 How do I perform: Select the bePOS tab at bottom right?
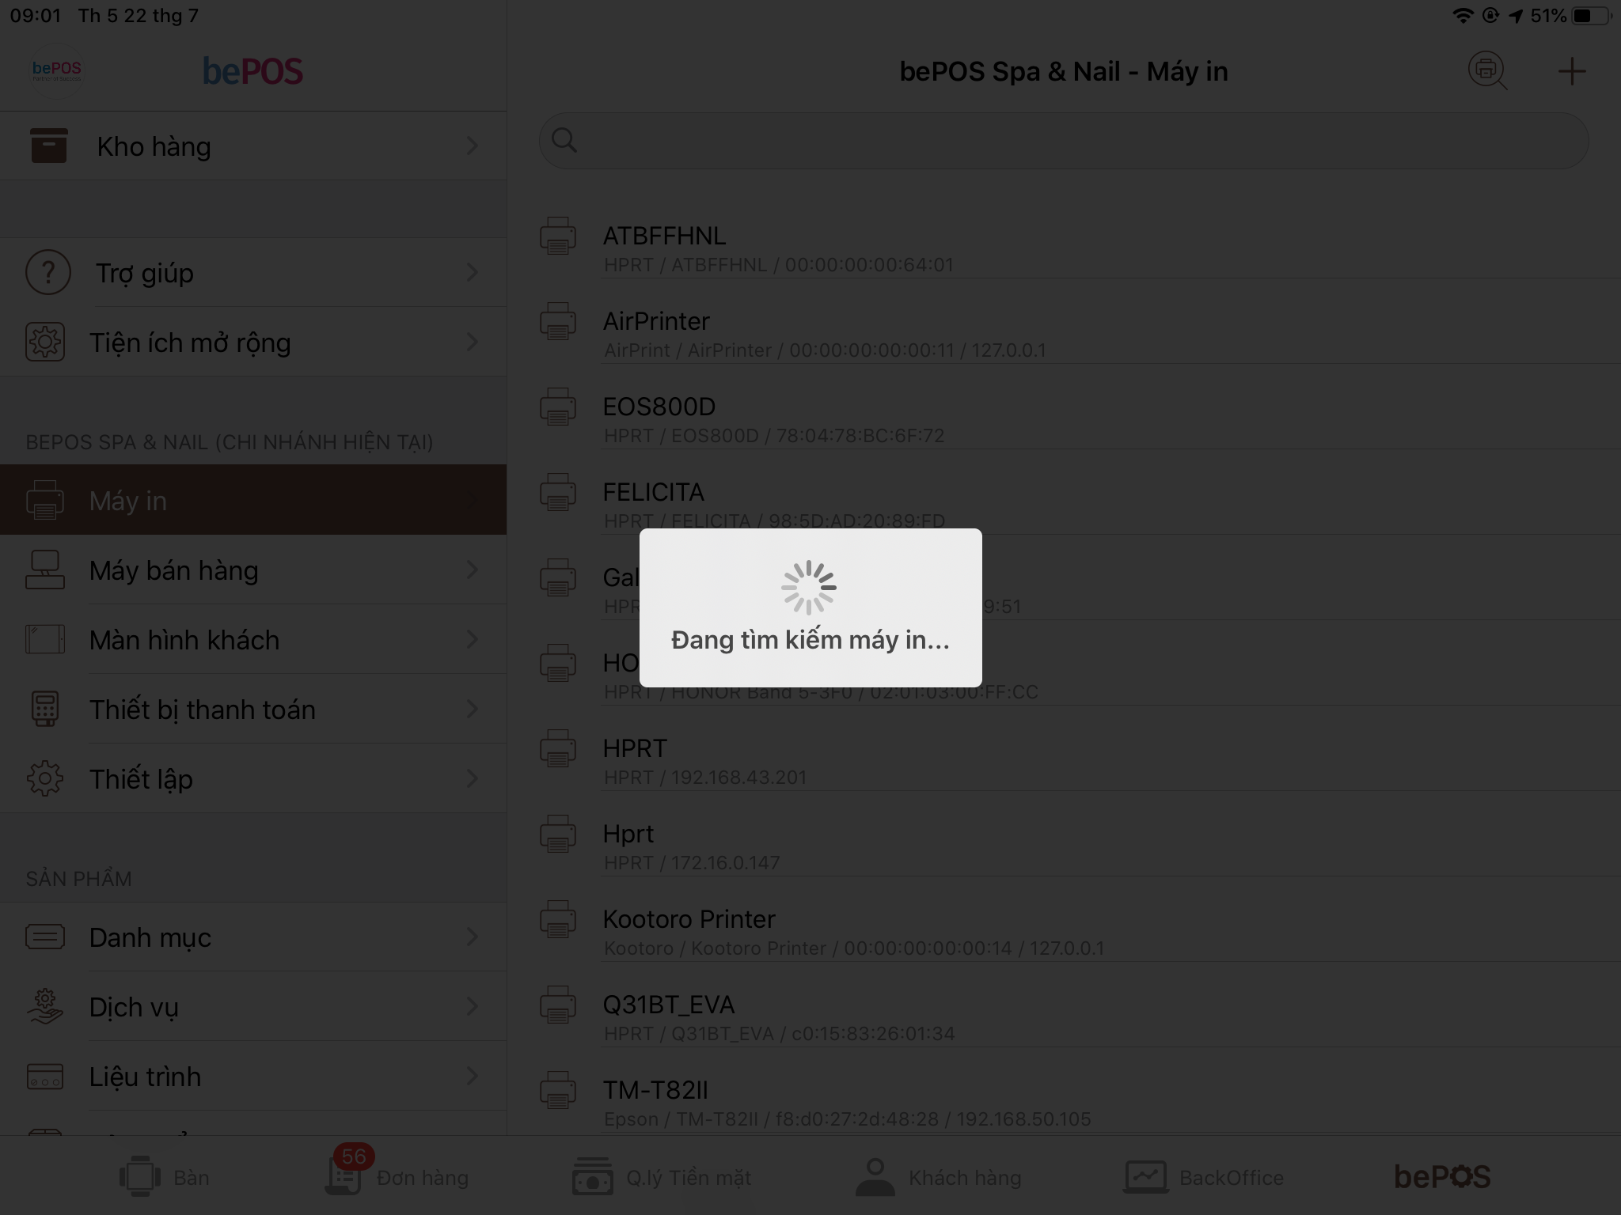click(x=1442, y=1177)
